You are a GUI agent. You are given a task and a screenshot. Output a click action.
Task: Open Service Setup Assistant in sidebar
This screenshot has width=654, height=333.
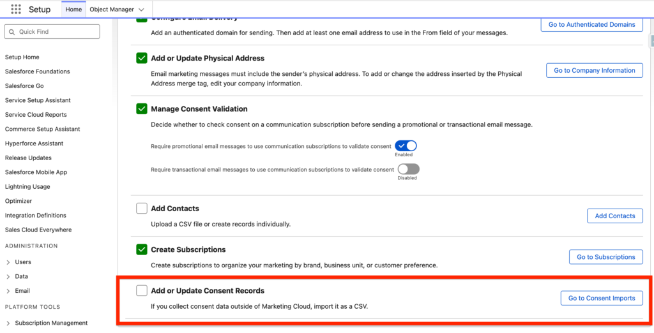click(x=38, y=100)
